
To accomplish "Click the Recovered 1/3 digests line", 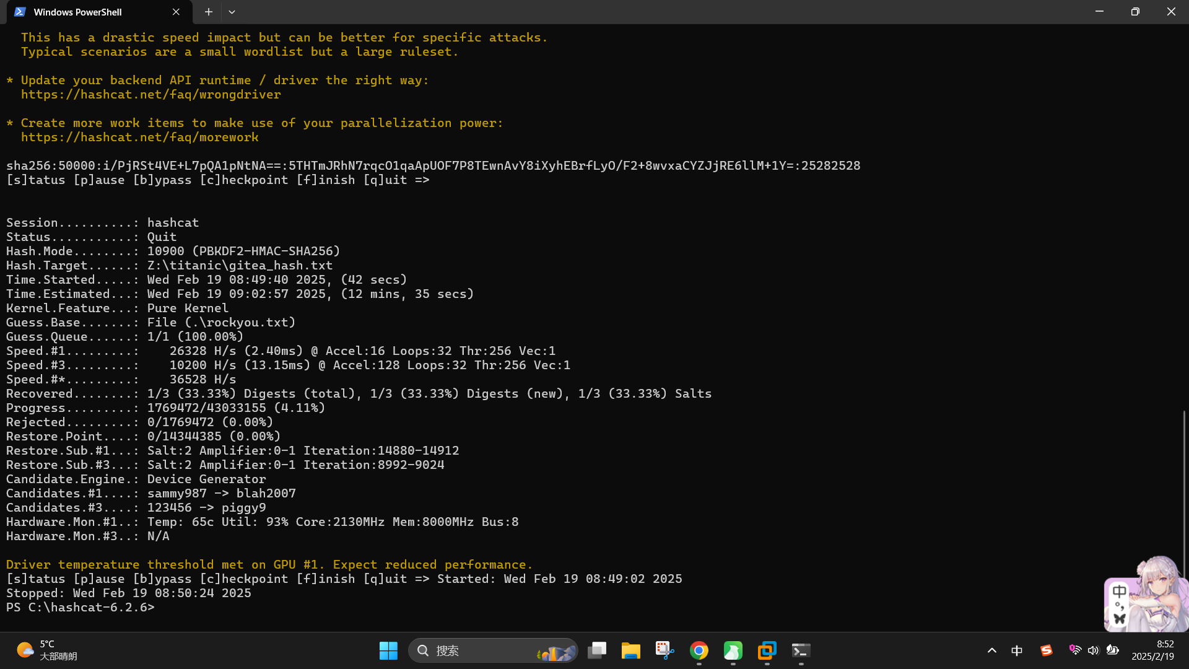I will pyautogui.click(x=359, y=393).
